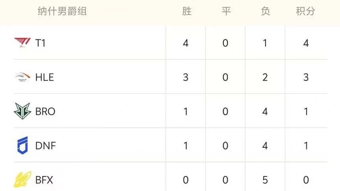Click the 负 column header

pyautogui.click(x=265, y=11)
